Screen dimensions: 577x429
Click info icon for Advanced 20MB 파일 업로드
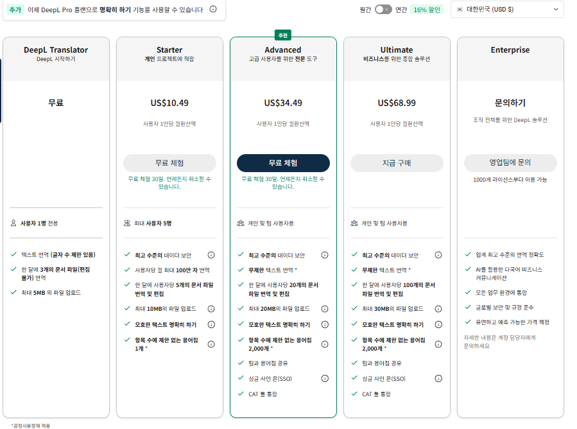pos(325,309)
